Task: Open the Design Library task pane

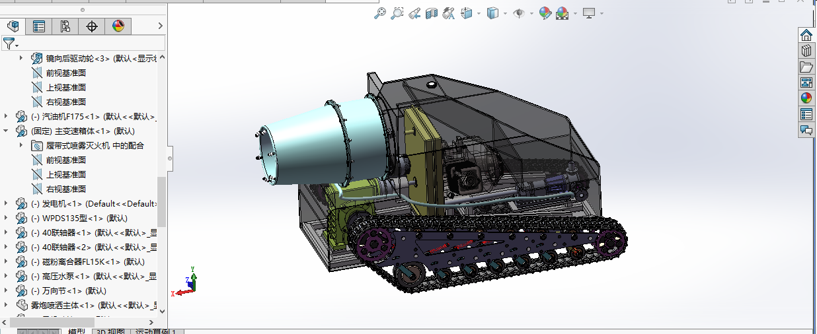Action: point(806,51)
